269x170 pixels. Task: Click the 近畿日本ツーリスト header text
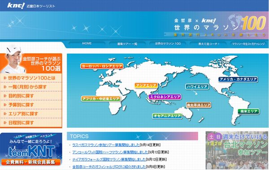pos(41,6)
